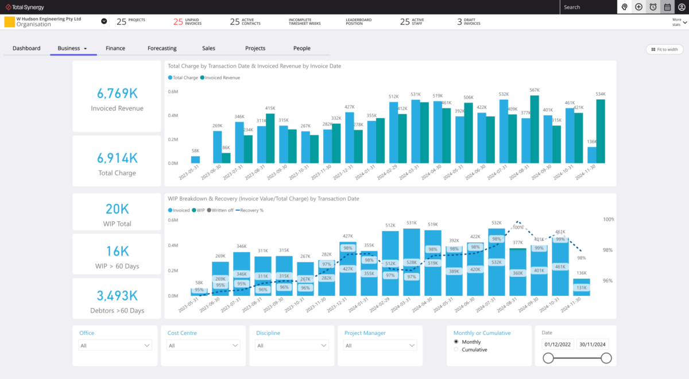Open the Project Manager filter dropdown
This screenshot has height=379, width=689.
(x=380, y=345)
